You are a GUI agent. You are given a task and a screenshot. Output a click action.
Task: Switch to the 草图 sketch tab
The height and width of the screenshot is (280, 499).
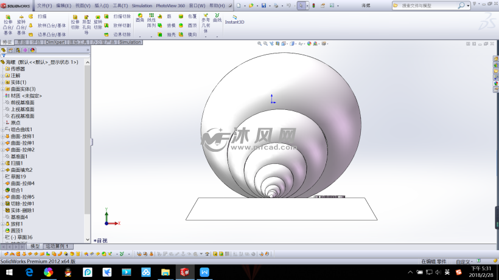22,43
